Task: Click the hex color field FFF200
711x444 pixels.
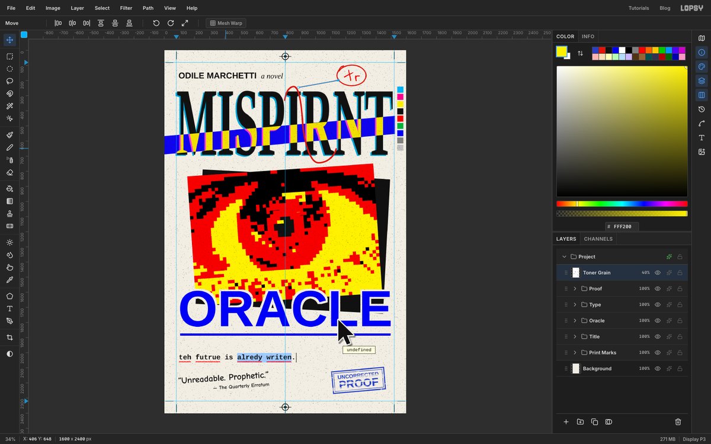Action: (x=622, y=227)
